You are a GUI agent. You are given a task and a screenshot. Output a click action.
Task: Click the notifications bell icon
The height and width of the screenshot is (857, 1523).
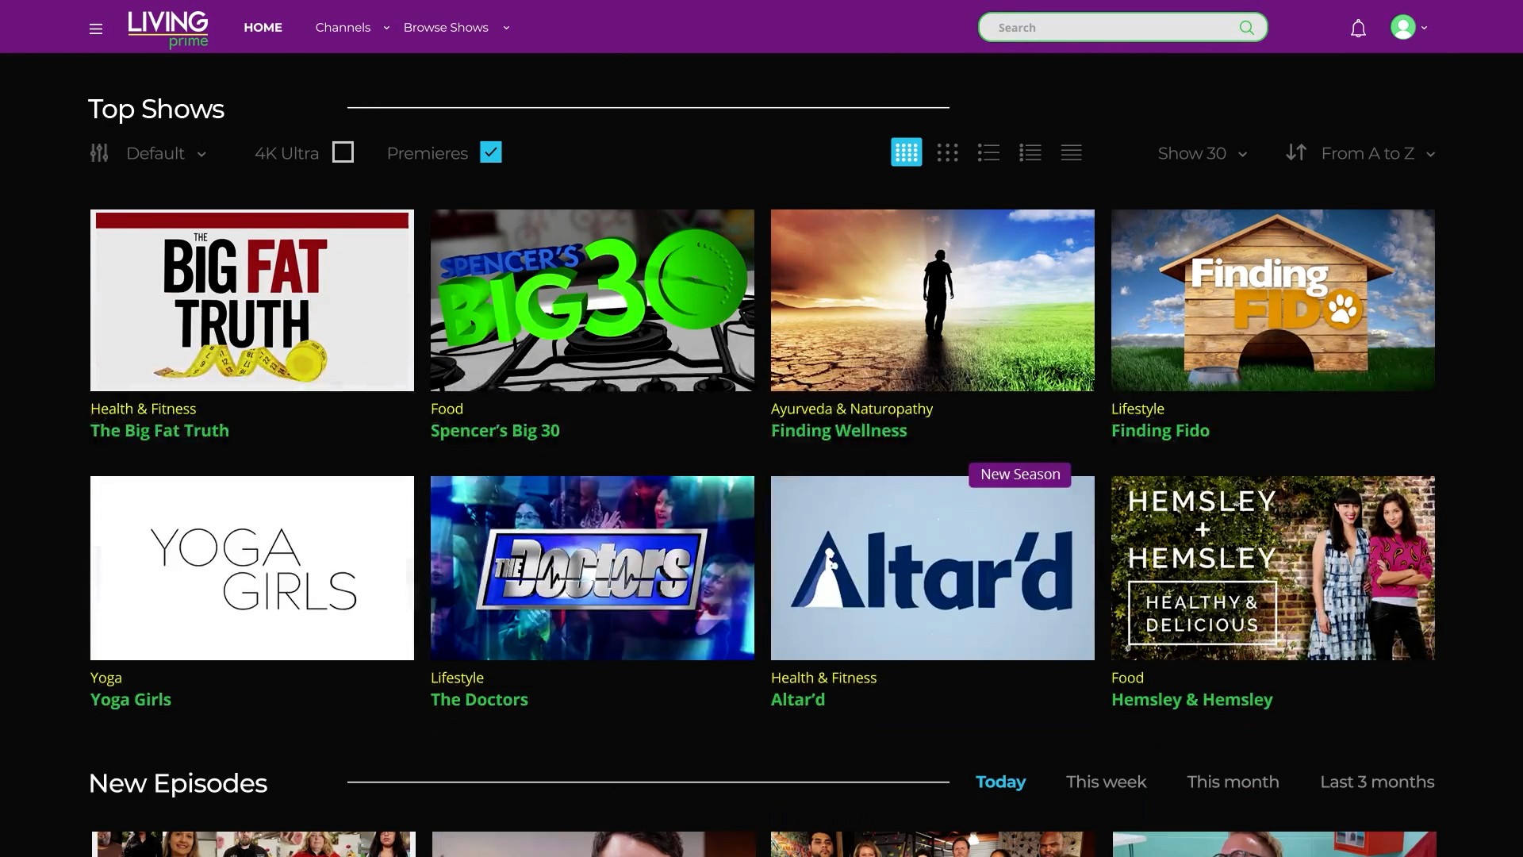pos(1358,29)
